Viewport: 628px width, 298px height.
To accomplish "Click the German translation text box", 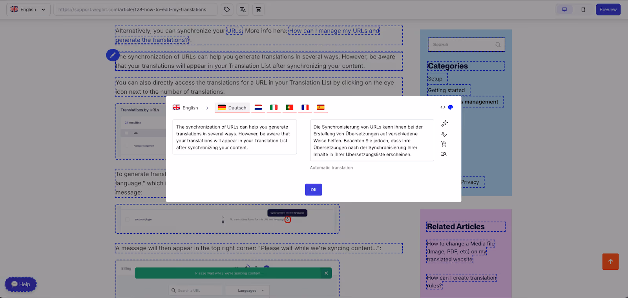I will tap(372, 140).
